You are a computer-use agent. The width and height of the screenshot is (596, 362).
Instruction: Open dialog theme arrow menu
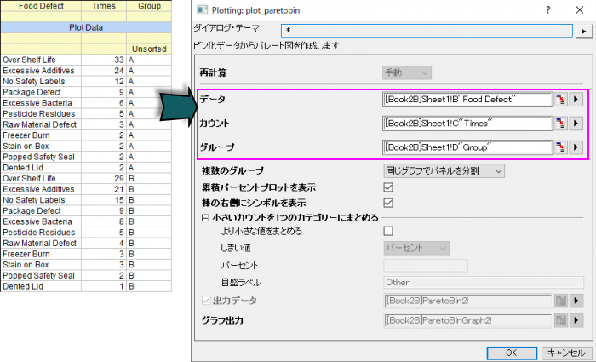click(x=584, y=32)
